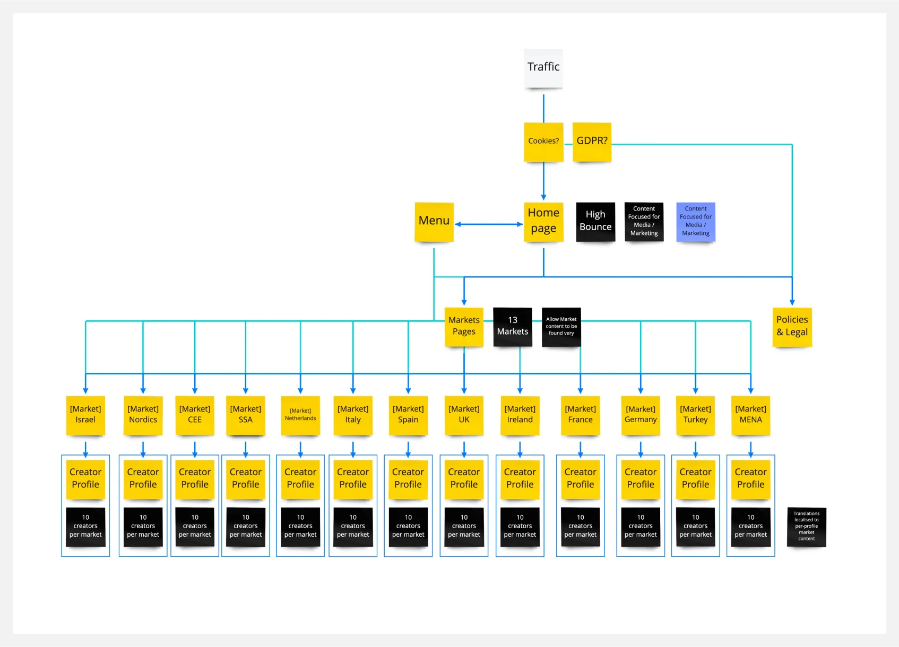Click Creator Profile note under Italy market
The width and height of the screenshot is (899, 647).
(x=353, y=480)
